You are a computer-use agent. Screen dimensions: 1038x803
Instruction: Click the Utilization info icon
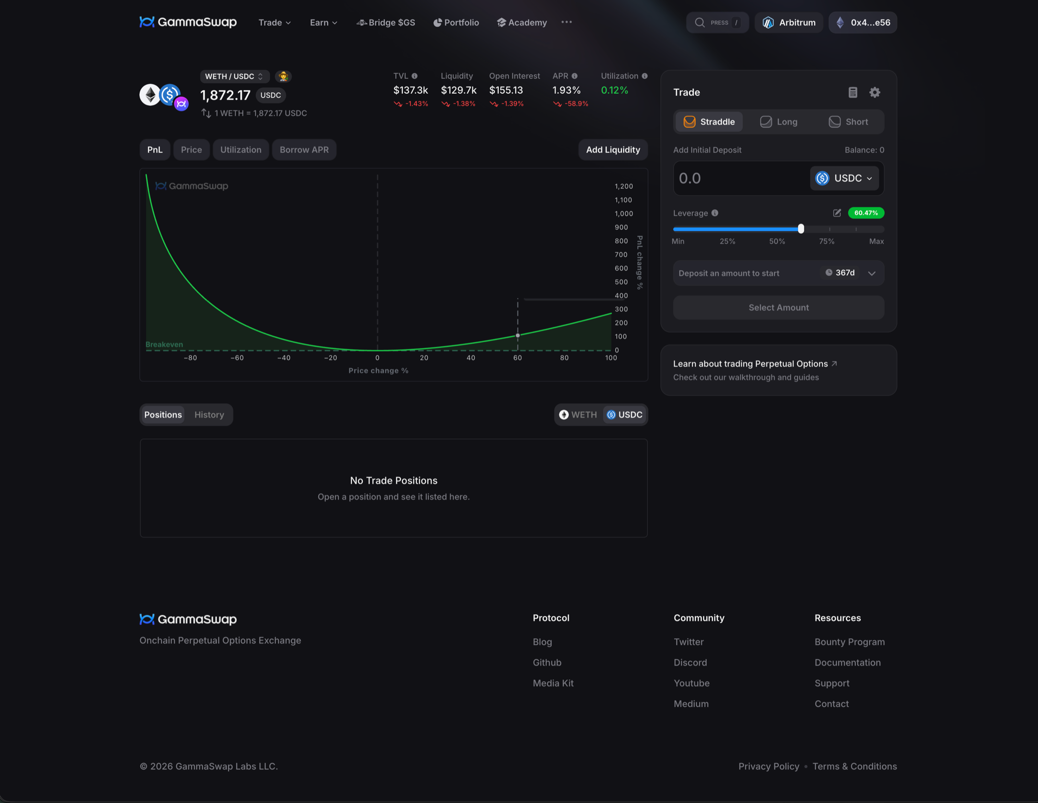(644, 76)
